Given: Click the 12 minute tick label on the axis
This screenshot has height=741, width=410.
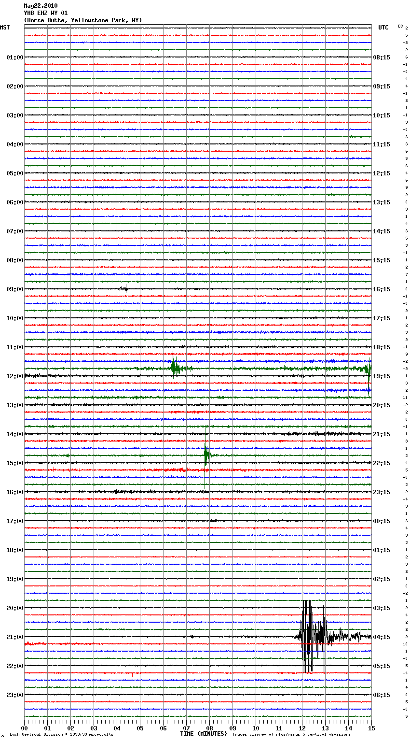Looking at the screenshot, I should pyautogui.click(x=302, y=728).
